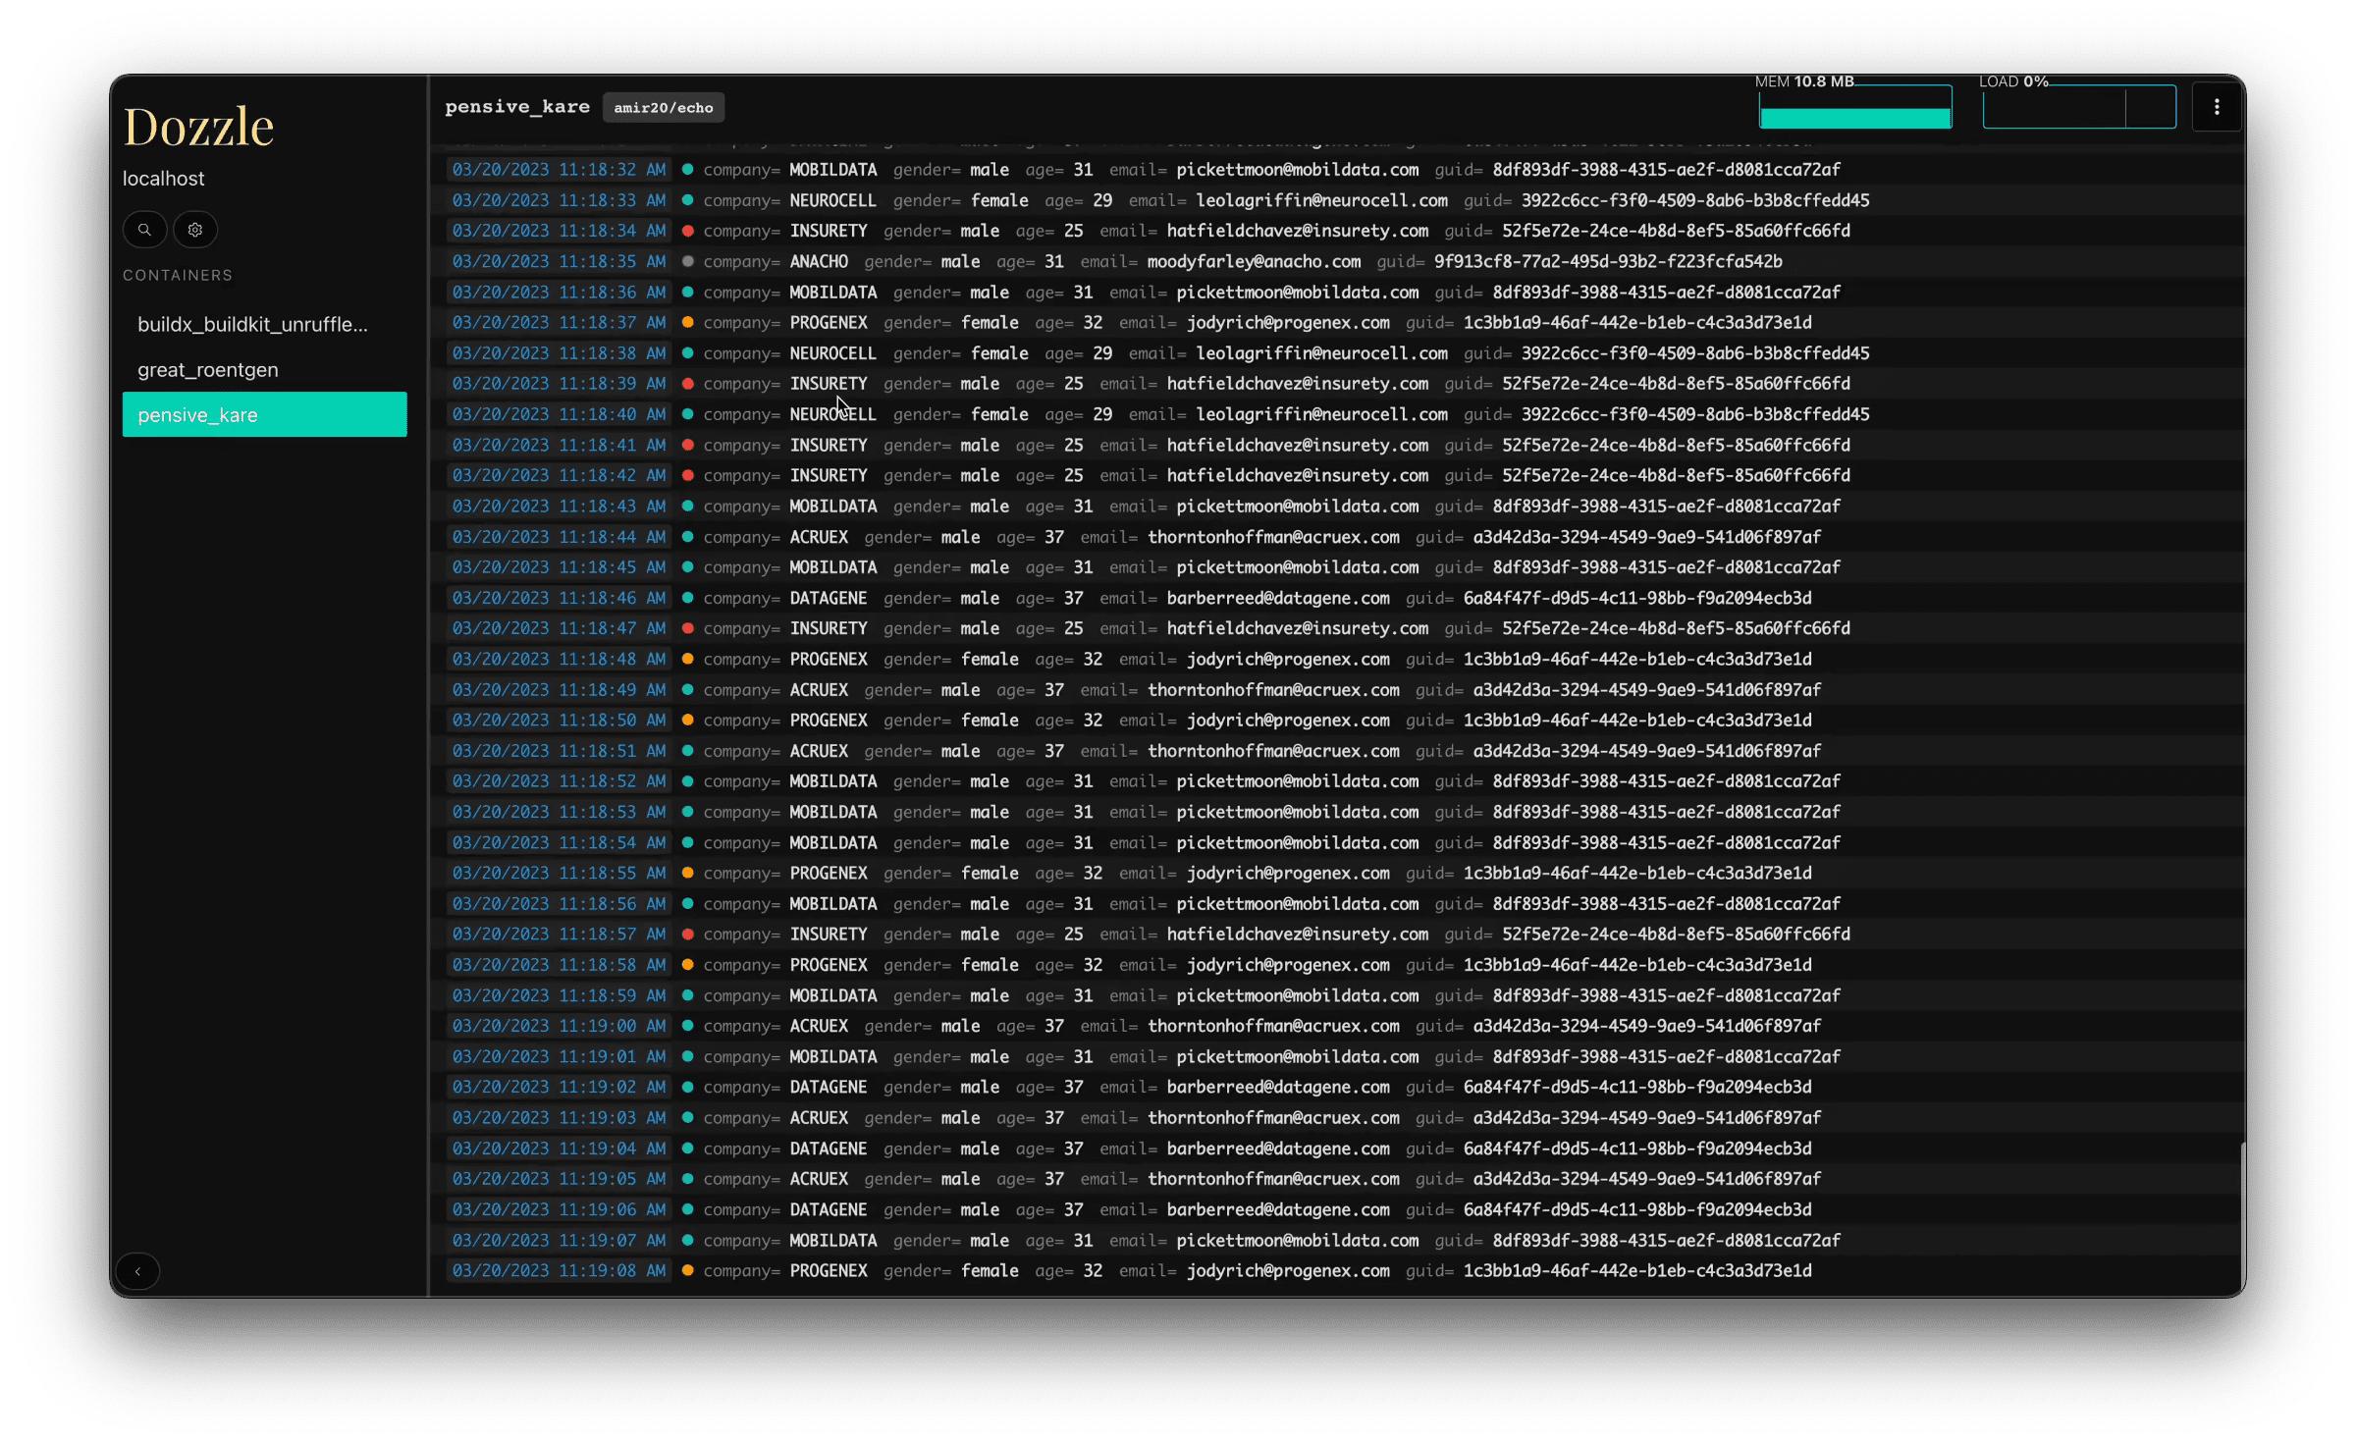The width and height of the screenshot is (2356, 1443).
Task: Collapse sidebar with the left chevron button
Action: [137, 1271]
